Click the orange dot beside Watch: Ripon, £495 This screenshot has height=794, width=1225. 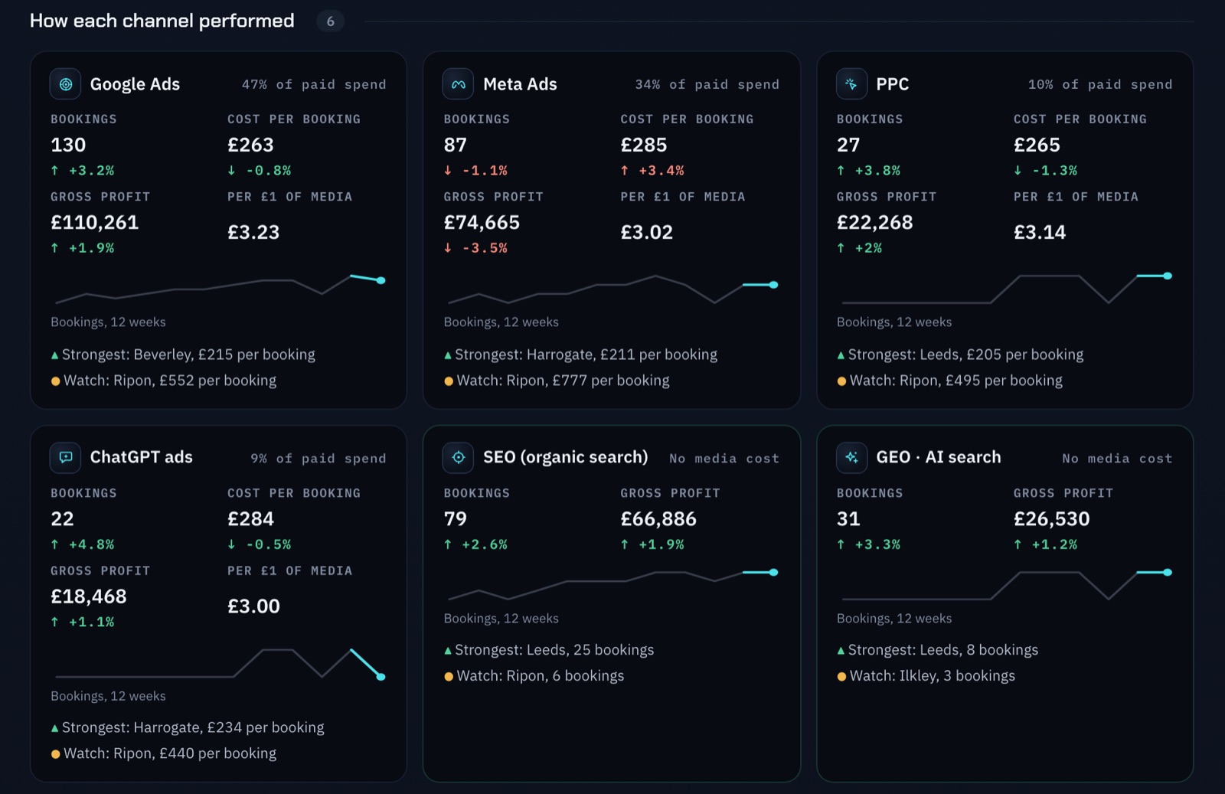pyautogui.click(x=841, y=381)
